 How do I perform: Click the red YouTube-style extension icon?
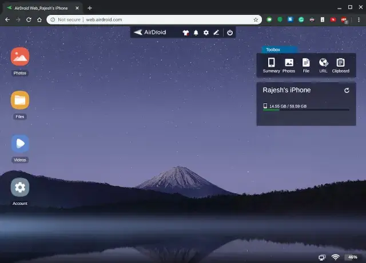[333, 19]
